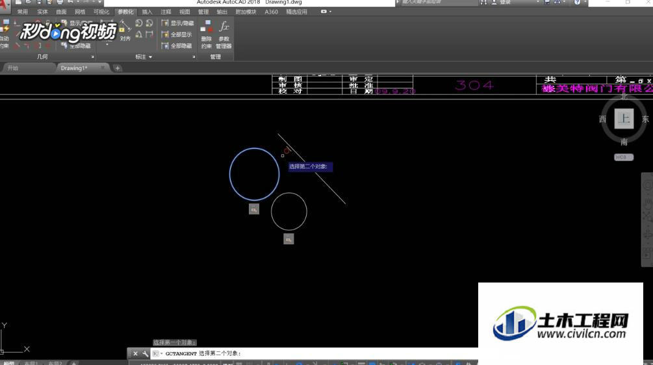Click the Autodesk App Store cart icon
653x365 pixels.
[547, 3]
